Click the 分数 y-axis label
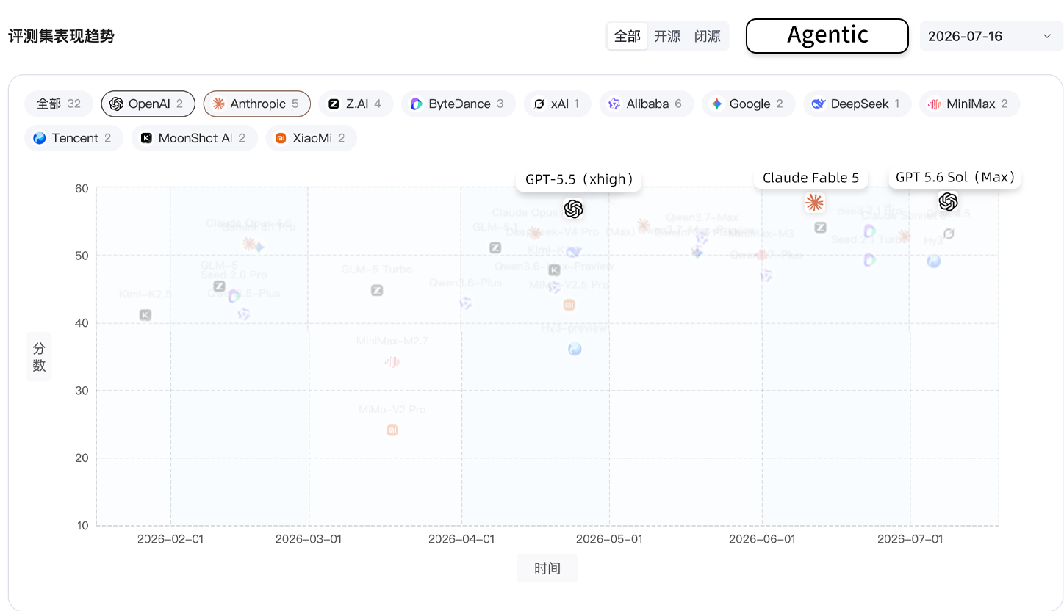This screenshot has width=1064, height=611. coord(40,357)
